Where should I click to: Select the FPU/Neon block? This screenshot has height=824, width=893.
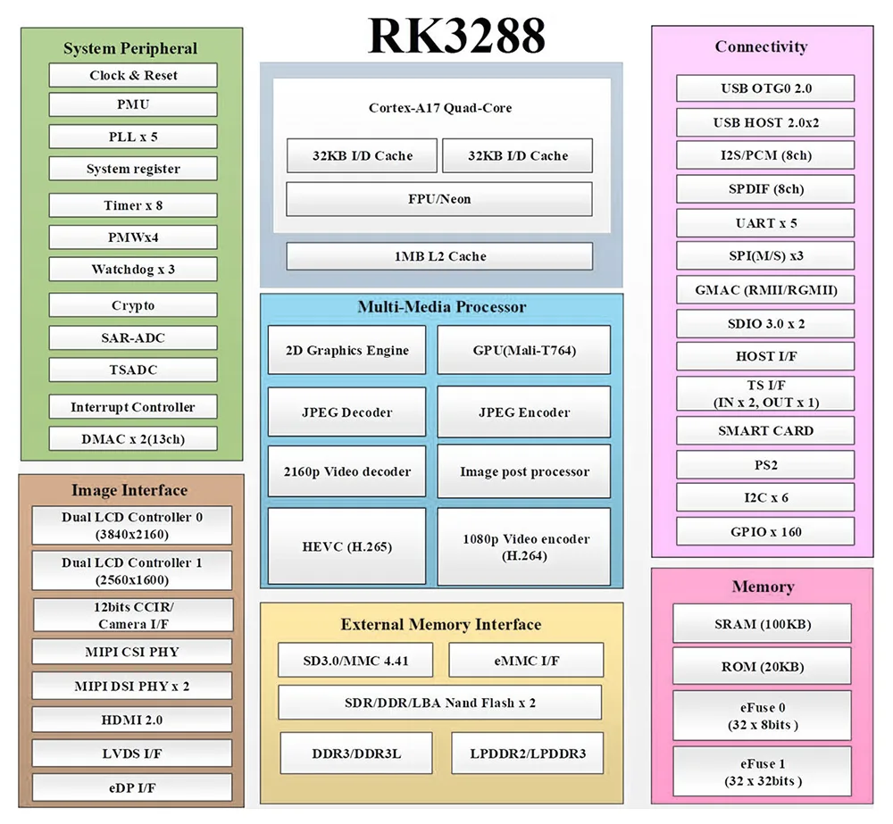pyautogui.click(x=438, y=199)
